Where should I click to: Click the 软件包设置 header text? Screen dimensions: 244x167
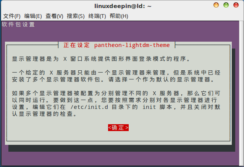coord(18,24)
